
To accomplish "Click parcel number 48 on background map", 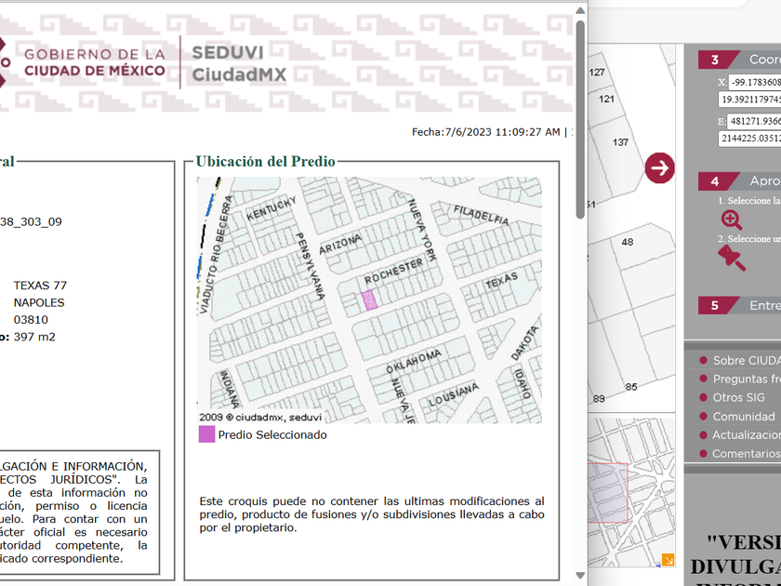I will tap(627, 242).
